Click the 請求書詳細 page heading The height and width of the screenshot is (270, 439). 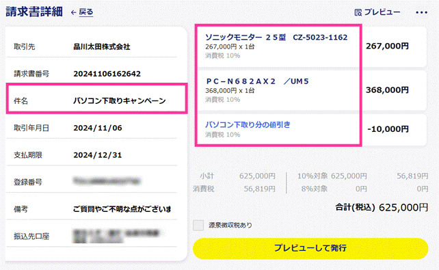[x=34, y=12]
